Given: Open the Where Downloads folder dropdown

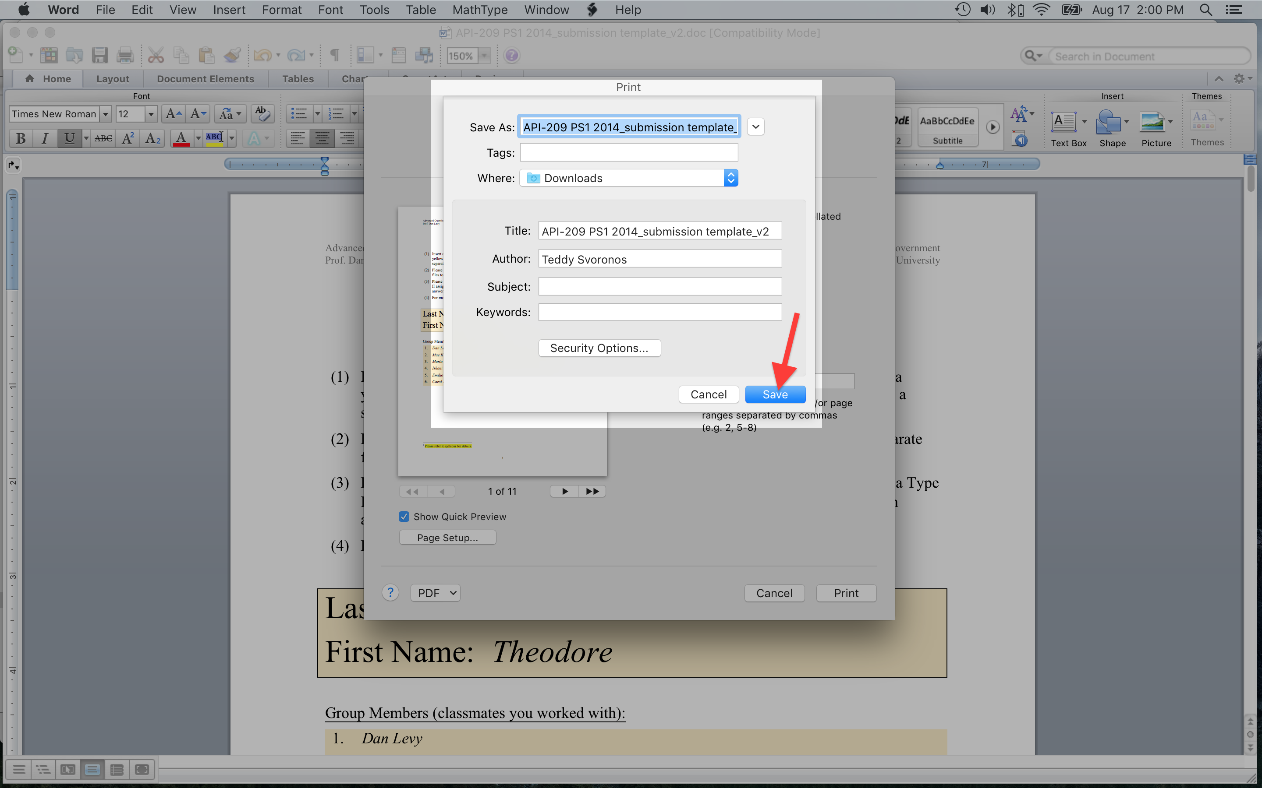Looking at the screenshot, I should pos(628,178).
